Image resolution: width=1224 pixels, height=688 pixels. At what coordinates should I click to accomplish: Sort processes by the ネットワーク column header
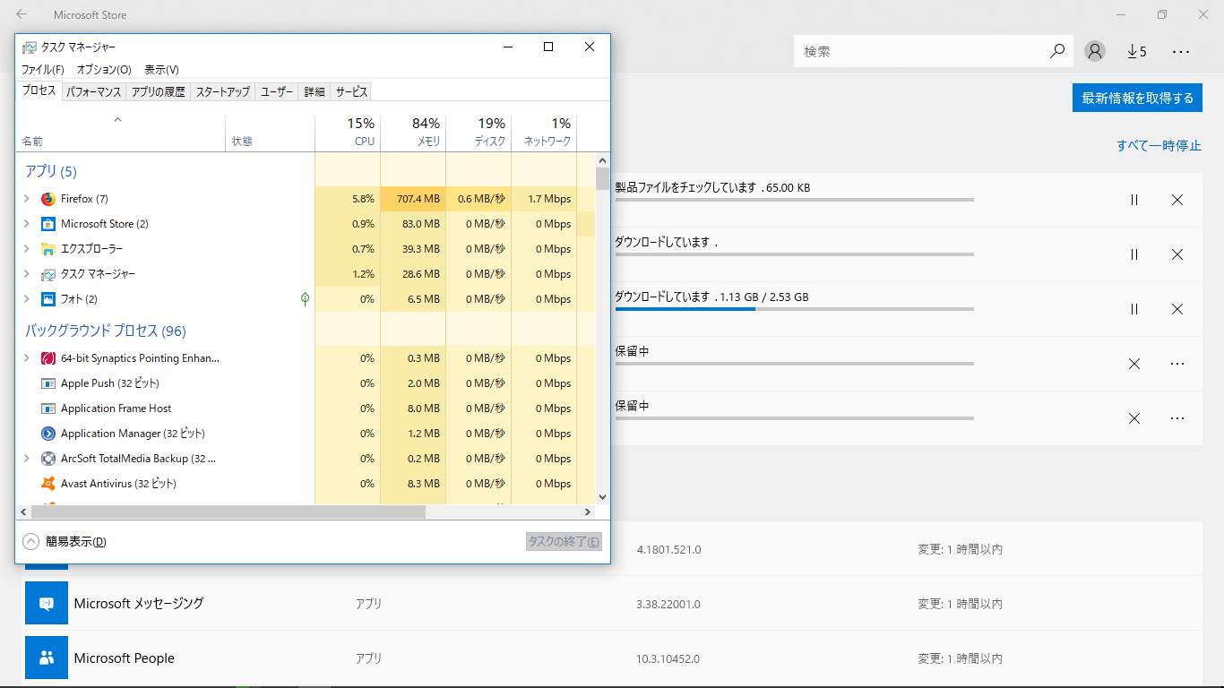pos(544,133)
